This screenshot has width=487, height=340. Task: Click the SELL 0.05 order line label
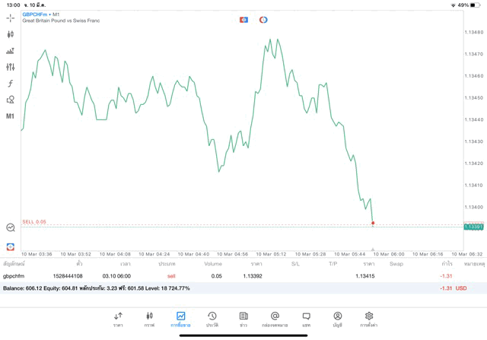34,221
